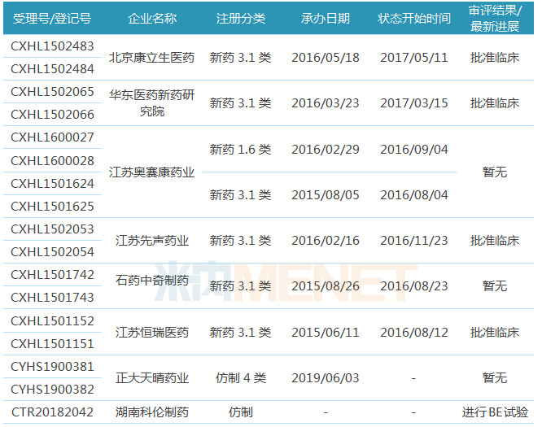Image resolution: width=542 pixels, height=427 pixels.
Task: Click the 仿制 4 类 classification cell
Action: click(241, 378)
